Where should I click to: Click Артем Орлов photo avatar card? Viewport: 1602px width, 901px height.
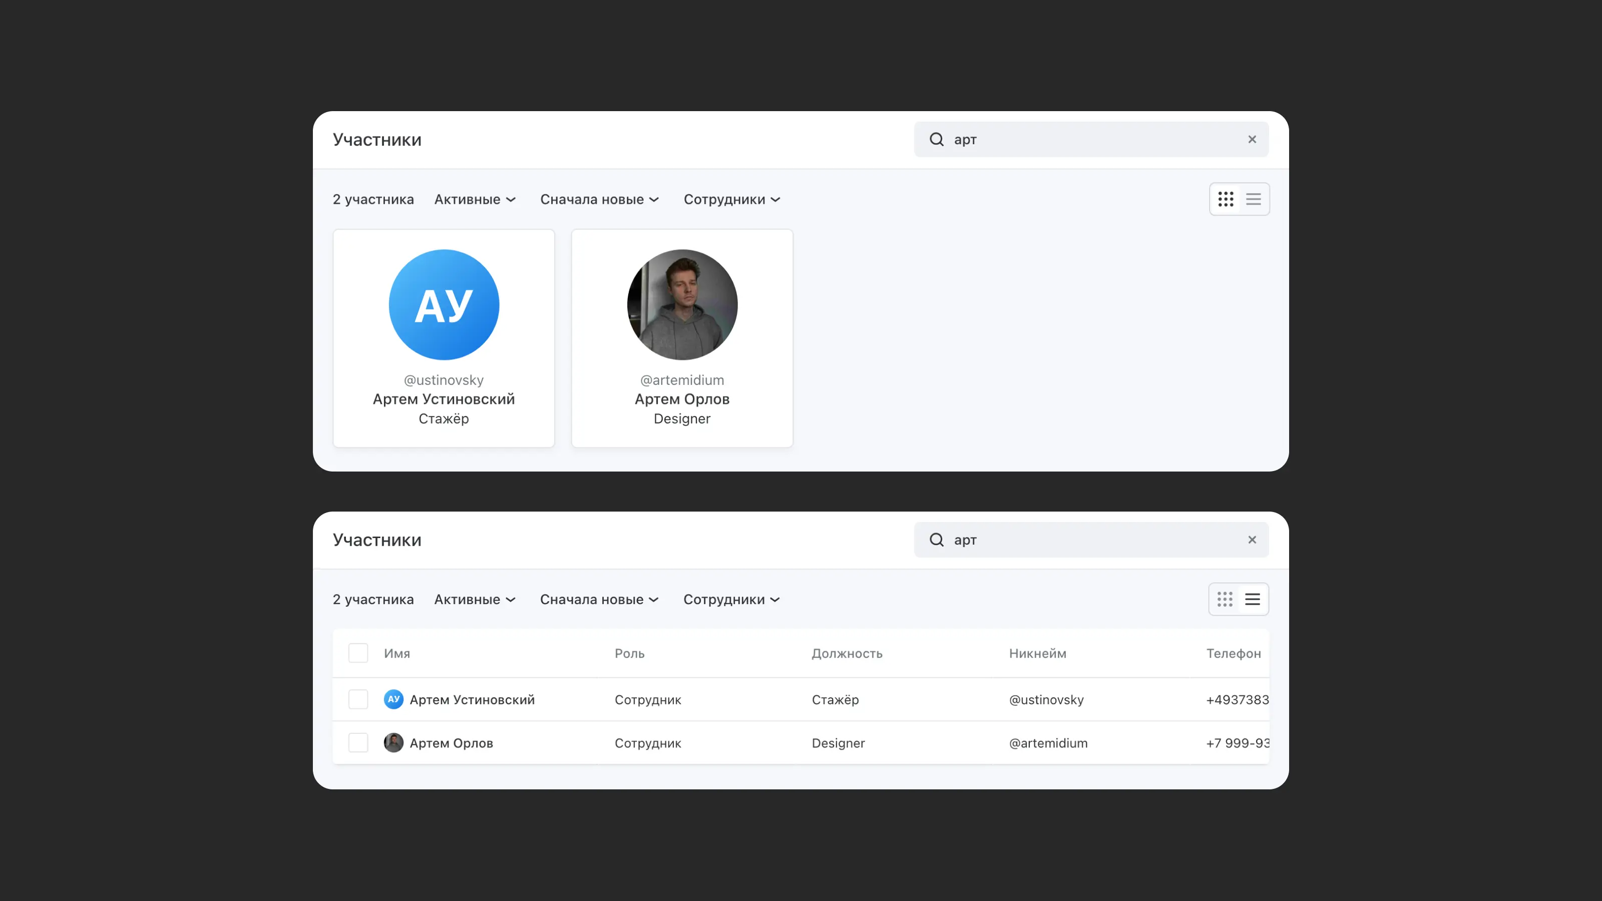click(682, 305)
